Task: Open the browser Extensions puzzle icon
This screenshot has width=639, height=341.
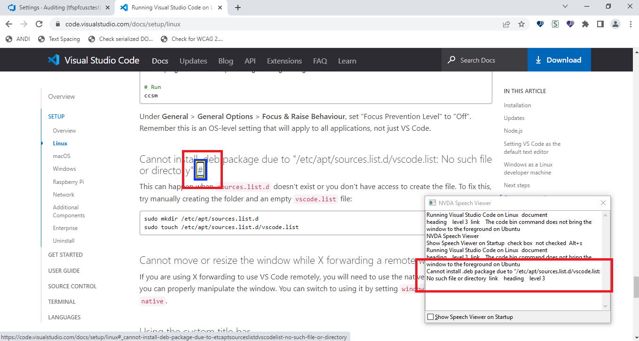Action: pos(585,24)
